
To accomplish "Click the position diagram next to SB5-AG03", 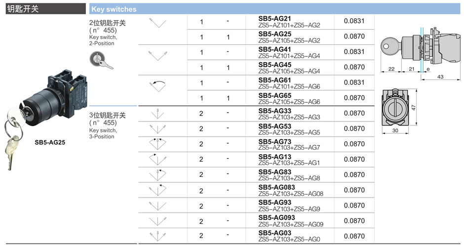I will coord(157,236).
